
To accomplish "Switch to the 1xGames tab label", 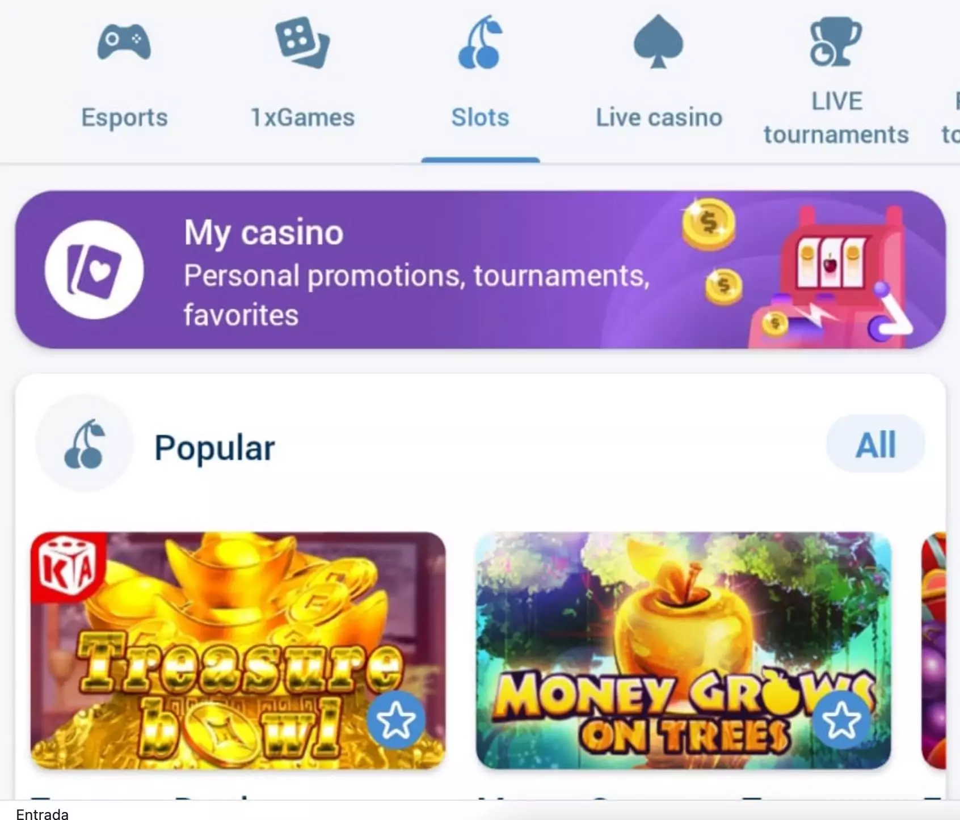I will click(x=302, y=117).
